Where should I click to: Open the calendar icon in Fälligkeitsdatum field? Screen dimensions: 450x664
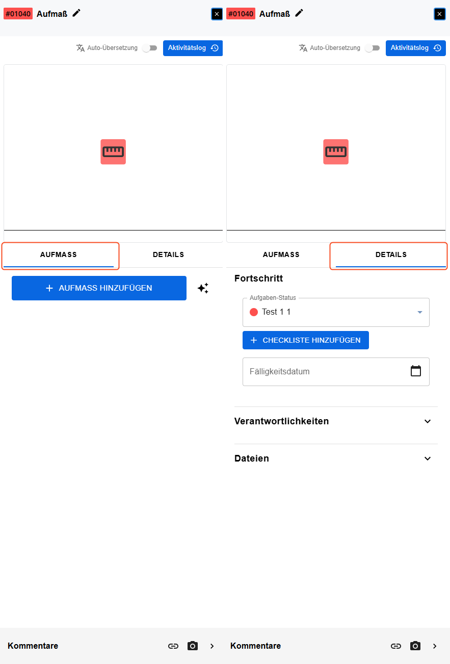(x=416, y=371)
